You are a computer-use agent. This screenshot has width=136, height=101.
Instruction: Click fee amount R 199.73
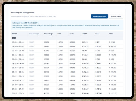point(112,55)
